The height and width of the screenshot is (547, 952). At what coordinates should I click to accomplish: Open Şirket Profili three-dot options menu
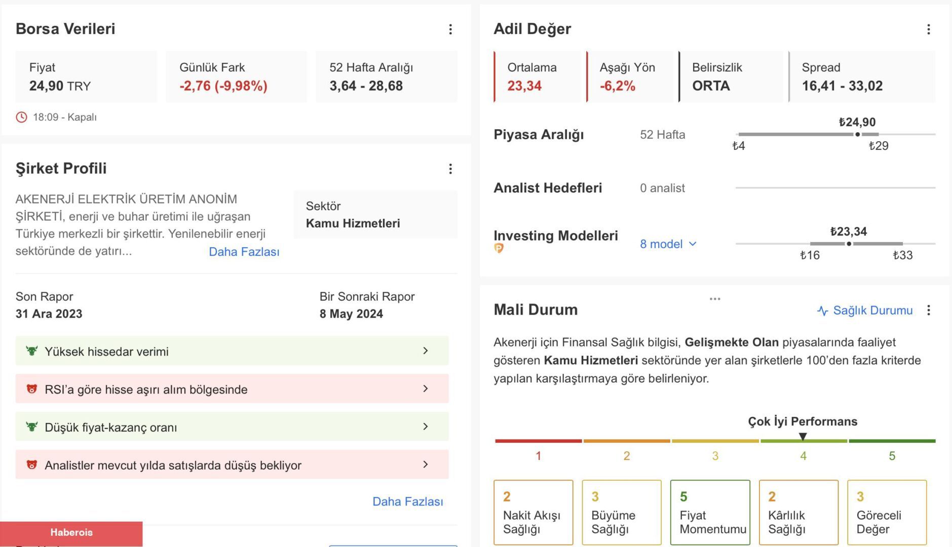pos(450,169)
